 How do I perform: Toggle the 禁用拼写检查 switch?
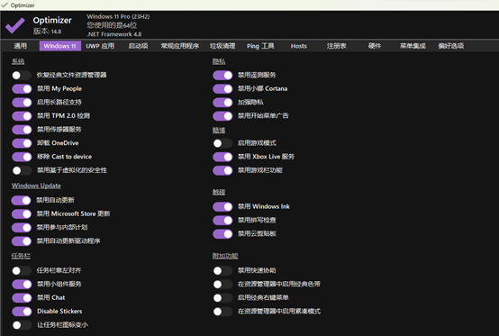point(222,221)
